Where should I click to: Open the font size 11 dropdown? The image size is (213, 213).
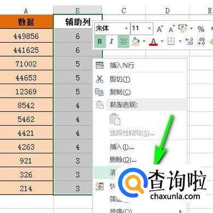point(150,28)
